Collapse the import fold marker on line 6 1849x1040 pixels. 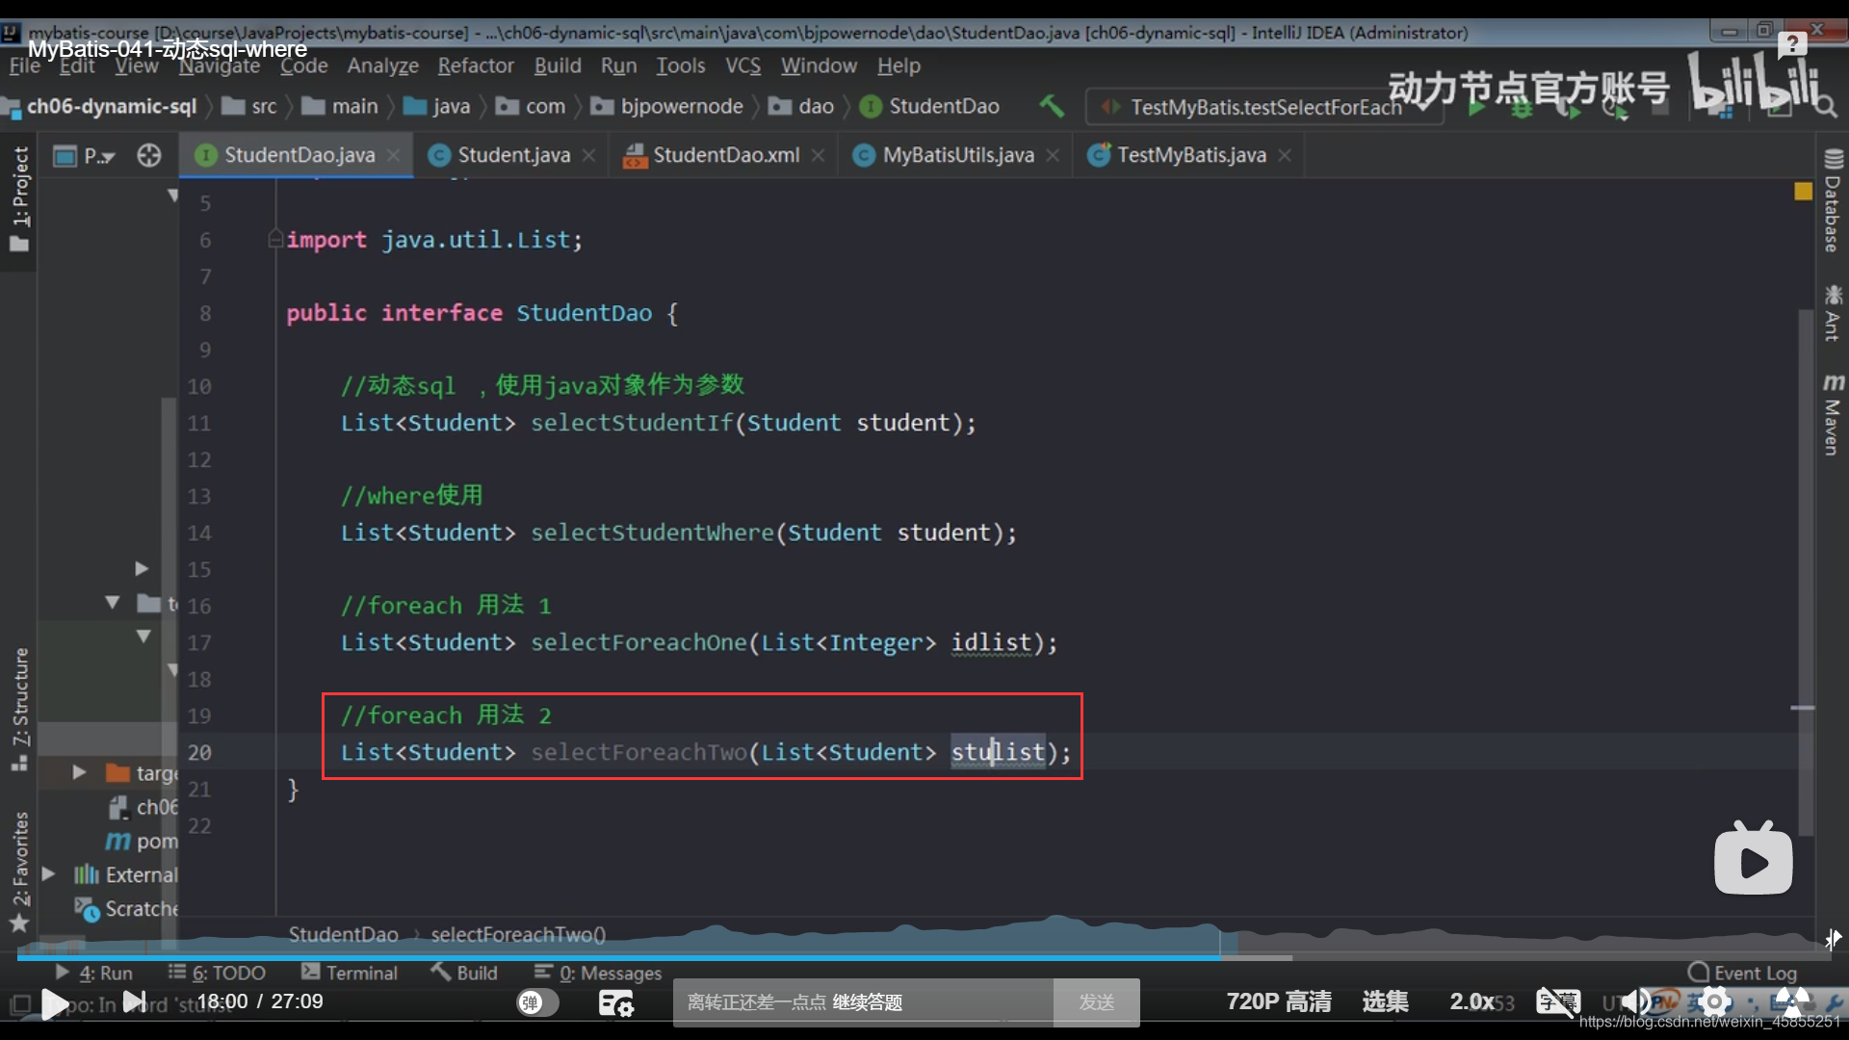[275, 239]
